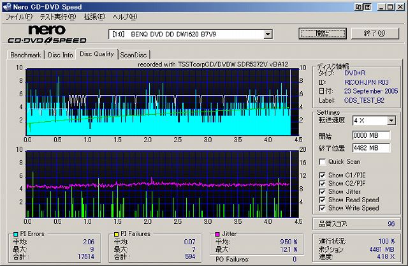
Task: Click the Nero app icon in title bar
Action: coord(7,6)
